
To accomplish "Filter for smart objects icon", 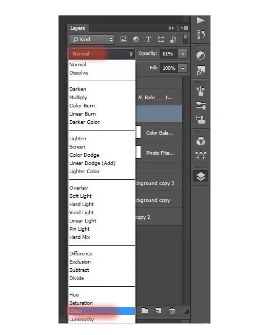I will point(173,40).
